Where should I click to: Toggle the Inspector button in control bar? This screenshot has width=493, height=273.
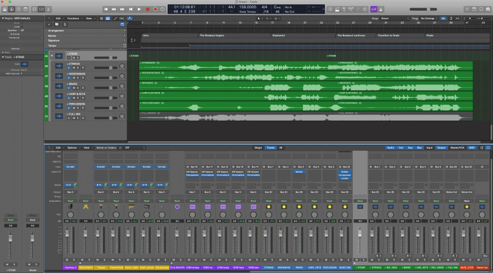(12, 9)
